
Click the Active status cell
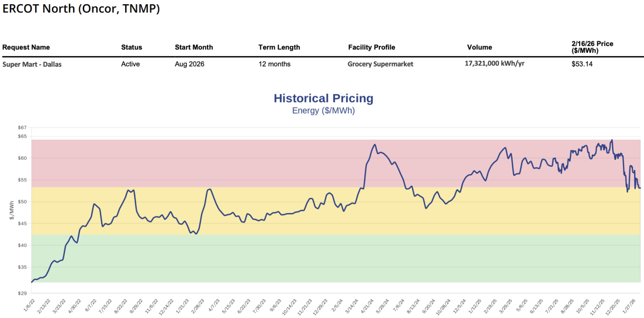pos(130,64)
